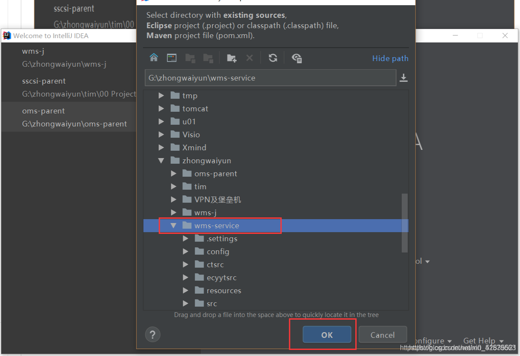This screenshot has height=356, width=520.
Task: Select the Visio folder row
Action: pos(276,134)
